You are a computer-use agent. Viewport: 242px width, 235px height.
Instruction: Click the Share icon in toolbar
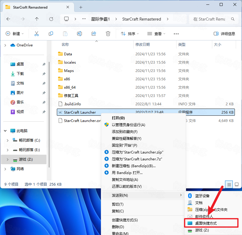(x=94, y=34)
